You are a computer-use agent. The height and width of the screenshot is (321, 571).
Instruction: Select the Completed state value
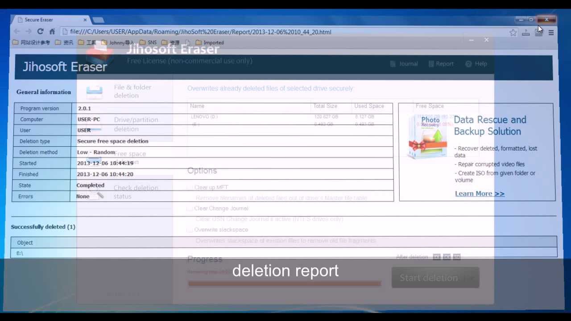[x=91, y=185]
